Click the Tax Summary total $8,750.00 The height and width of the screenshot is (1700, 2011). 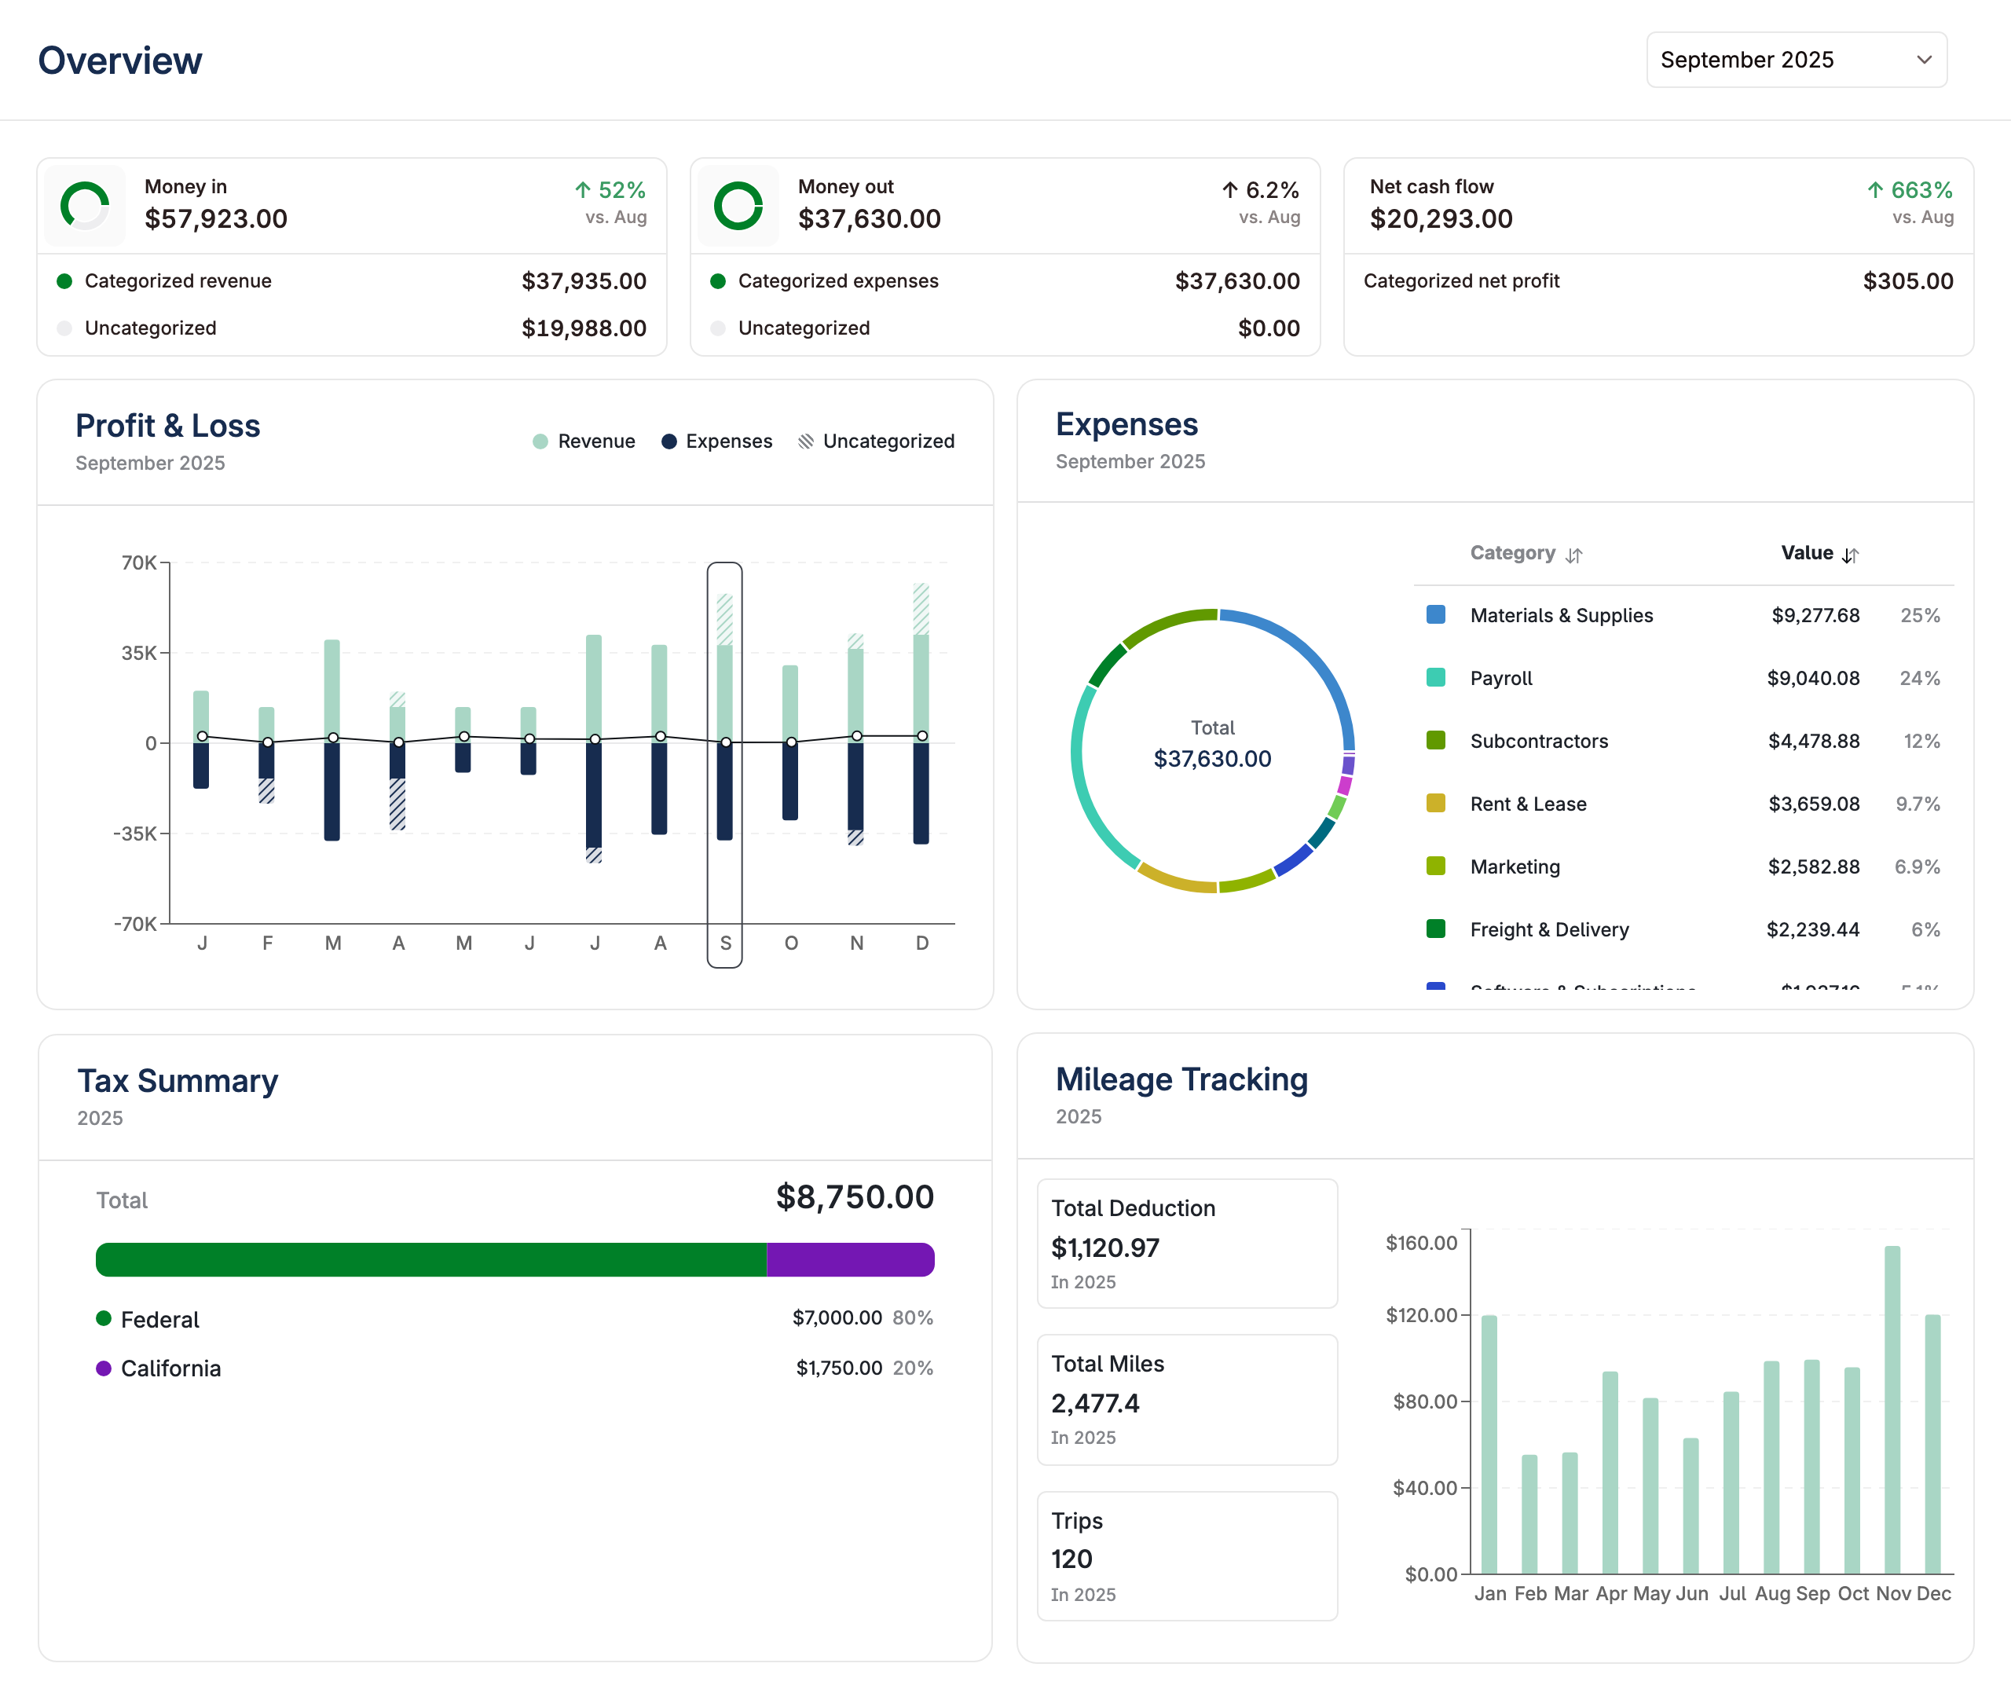[x=855, y=1197]
